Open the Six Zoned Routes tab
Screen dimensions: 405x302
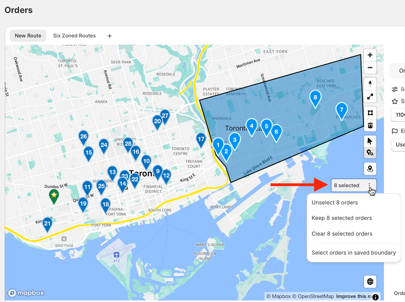[74, 36]
